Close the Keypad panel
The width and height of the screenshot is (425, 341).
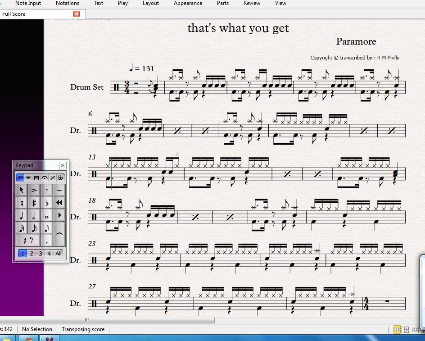63,165
